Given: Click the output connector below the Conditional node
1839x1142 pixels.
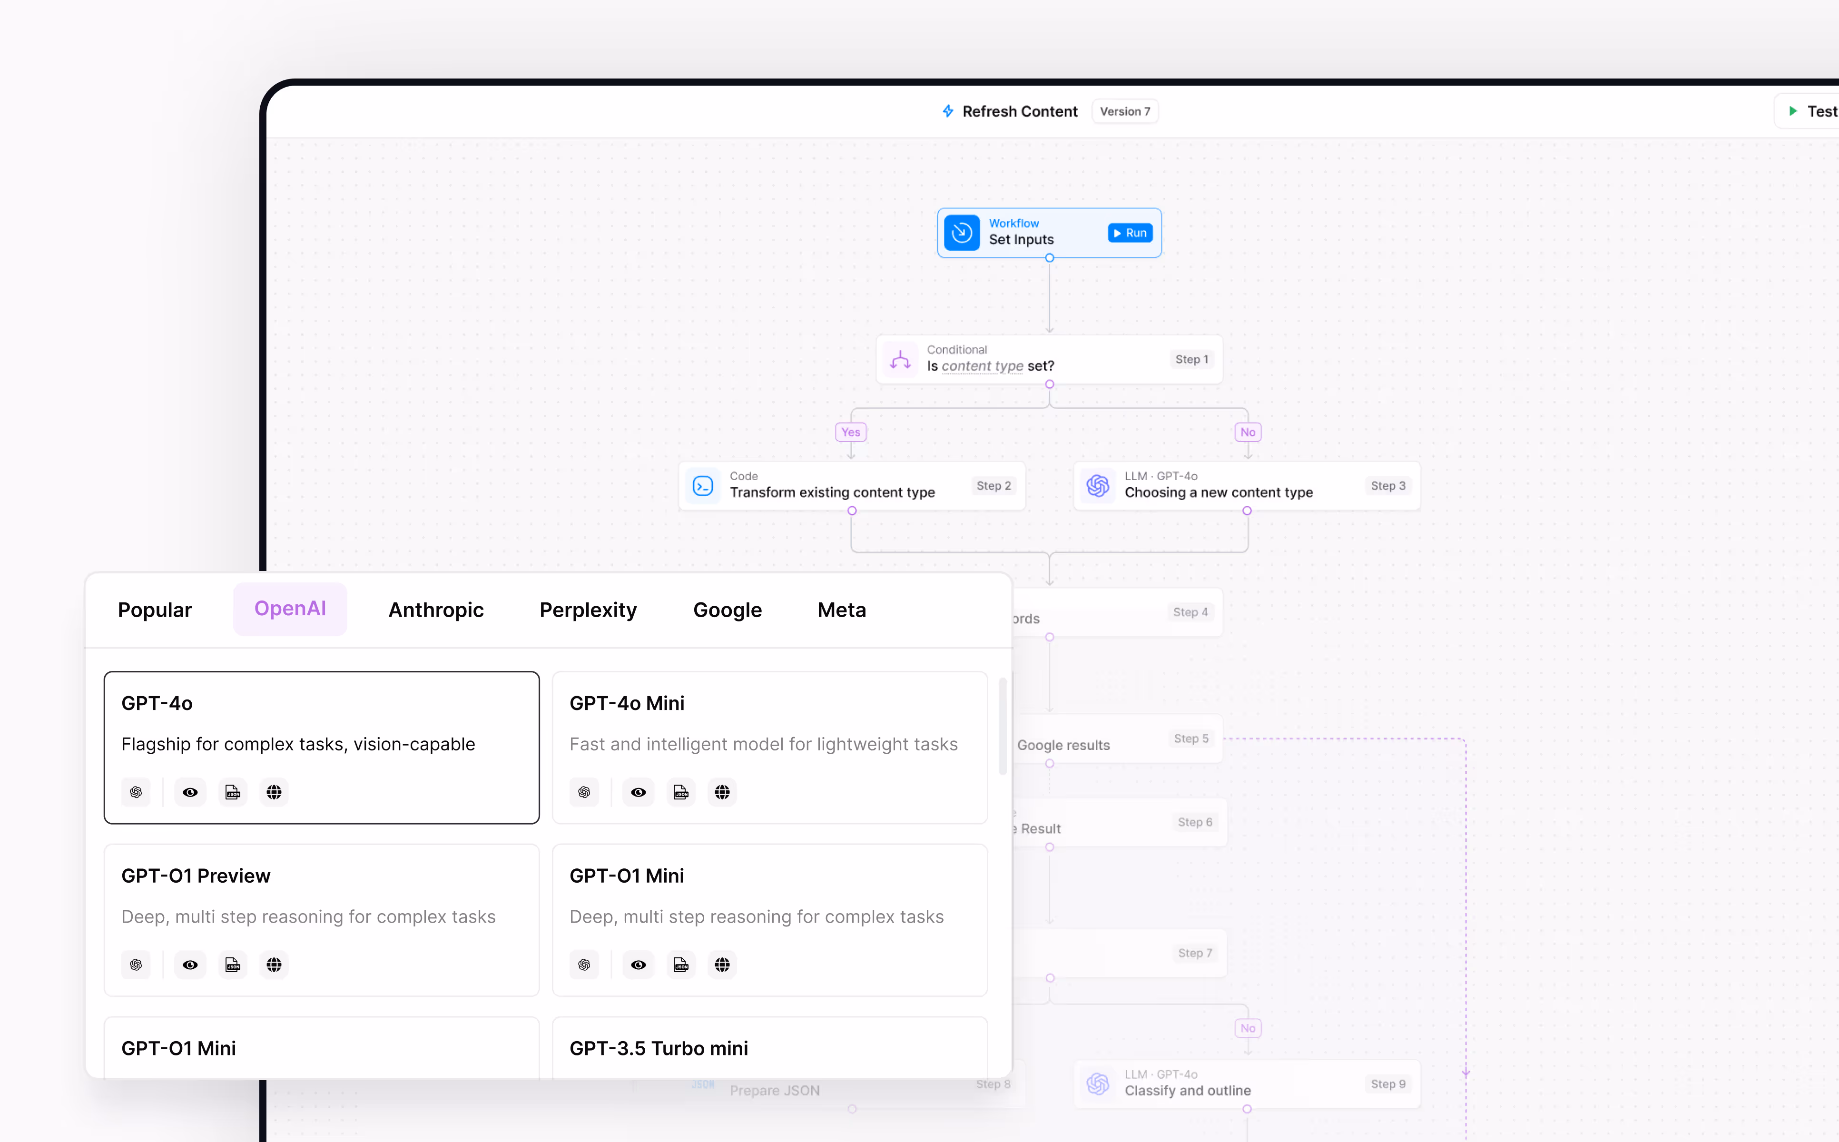Looking at the screenshot, I should [1049, 384].
